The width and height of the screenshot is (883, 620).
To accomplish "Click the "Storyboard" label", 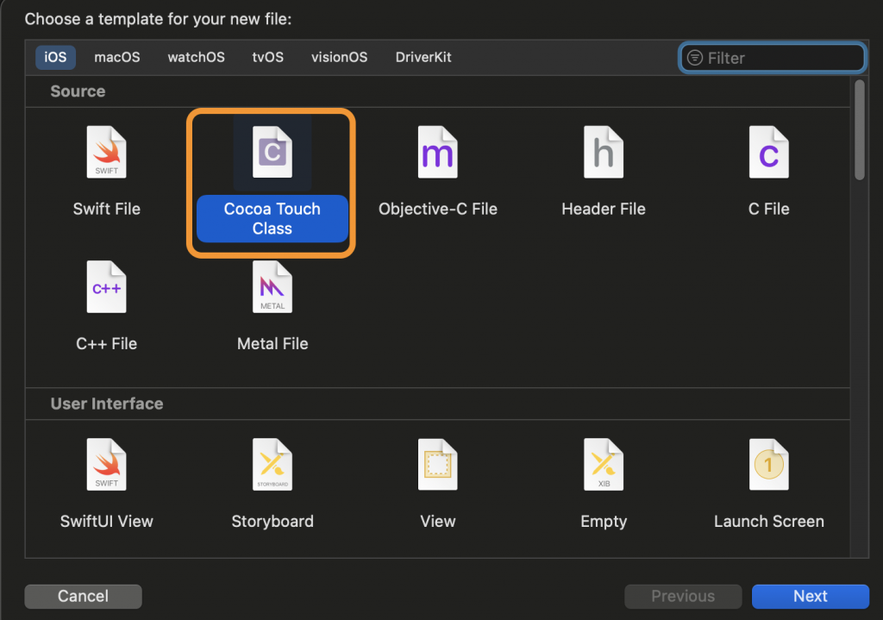I will pos(272,522).
